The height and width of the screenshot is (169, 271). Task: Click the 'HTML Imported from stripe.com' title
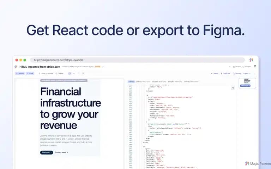(x=40, y=67)
